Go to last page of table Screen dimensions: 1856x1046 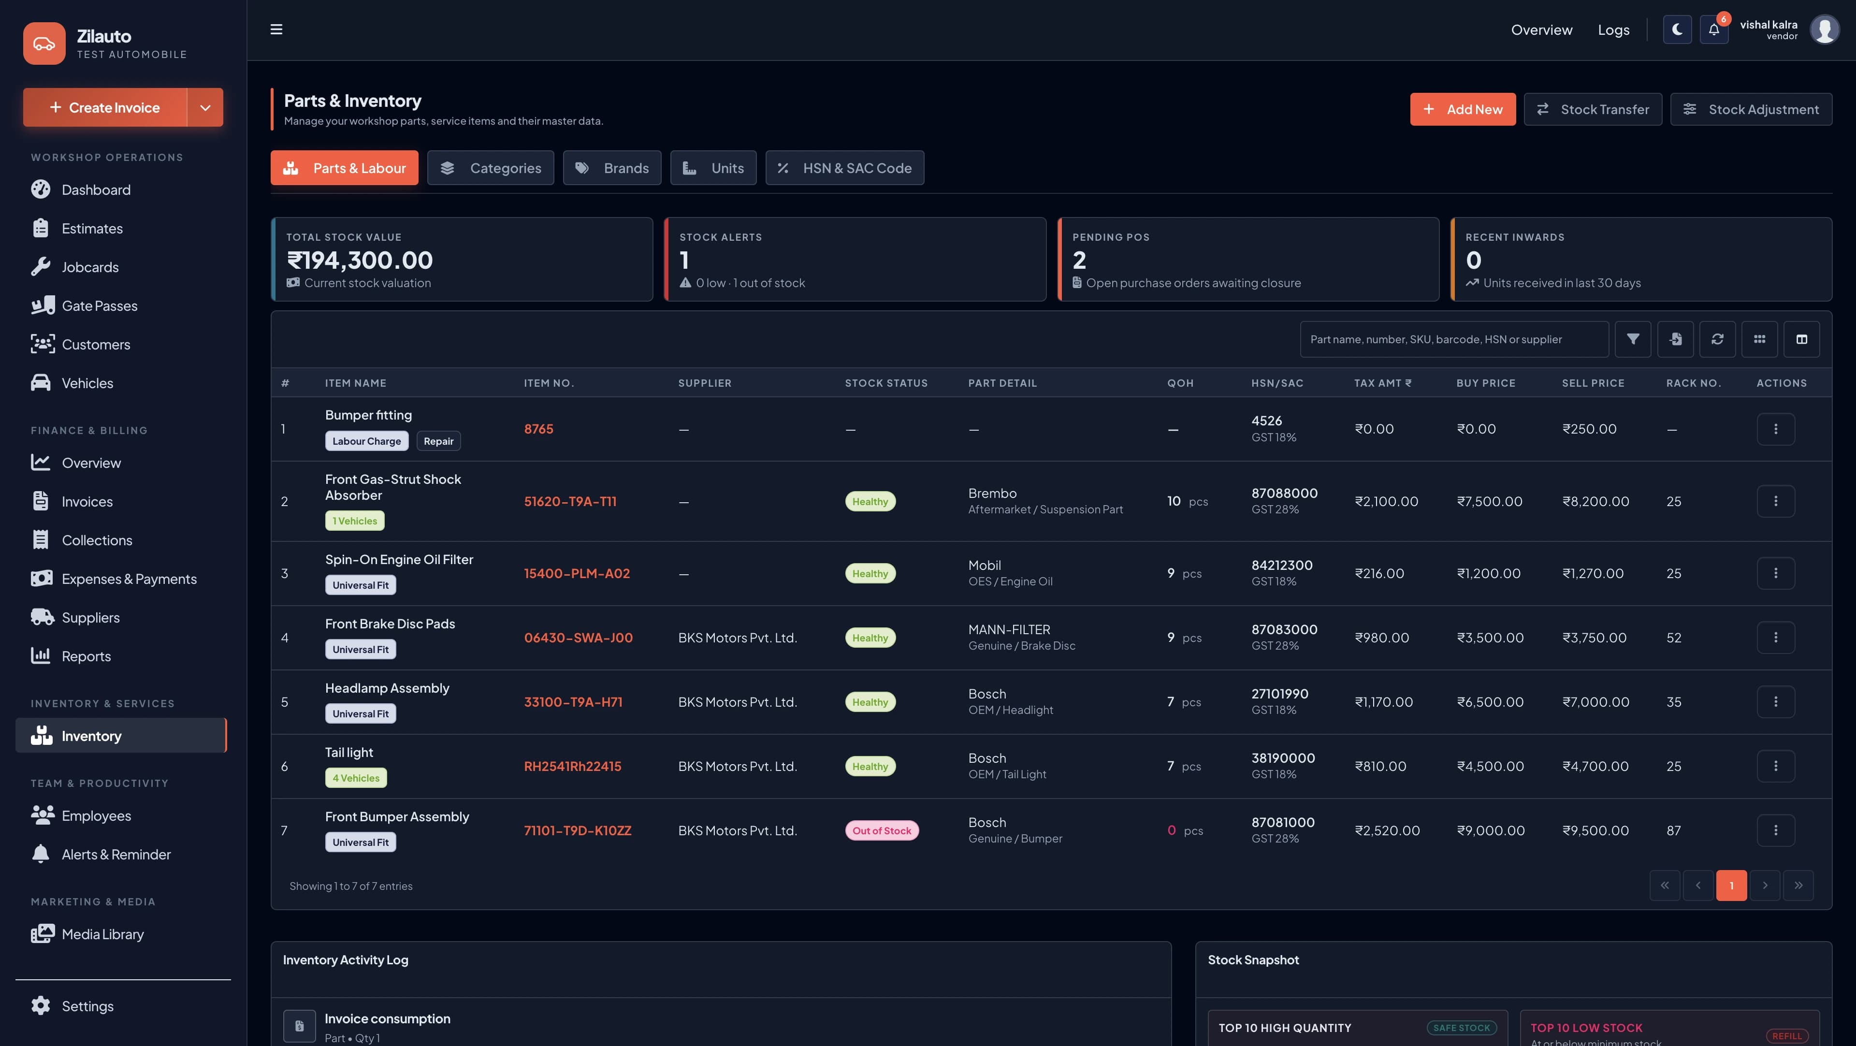point(1798,886)
